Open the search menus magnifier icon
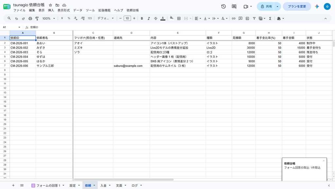This screenshot has height=189, width=335. pos(9,18)
